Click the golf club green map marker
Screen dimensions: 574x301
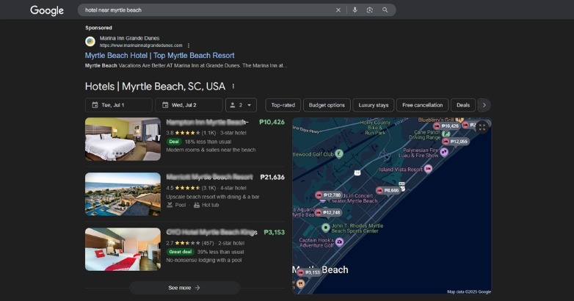pyautogui.click(x=339, y=153)
